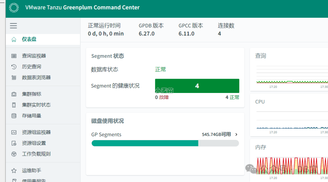Open 资源组监视器 menu item
This screenshot has width=328, height=182.
36,132
